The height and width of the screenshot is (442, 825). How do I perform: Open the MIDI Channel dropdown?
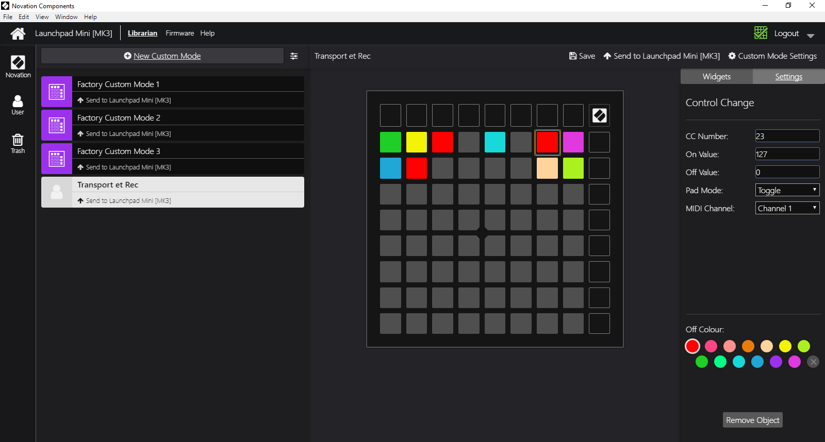[x=787, y=208]
